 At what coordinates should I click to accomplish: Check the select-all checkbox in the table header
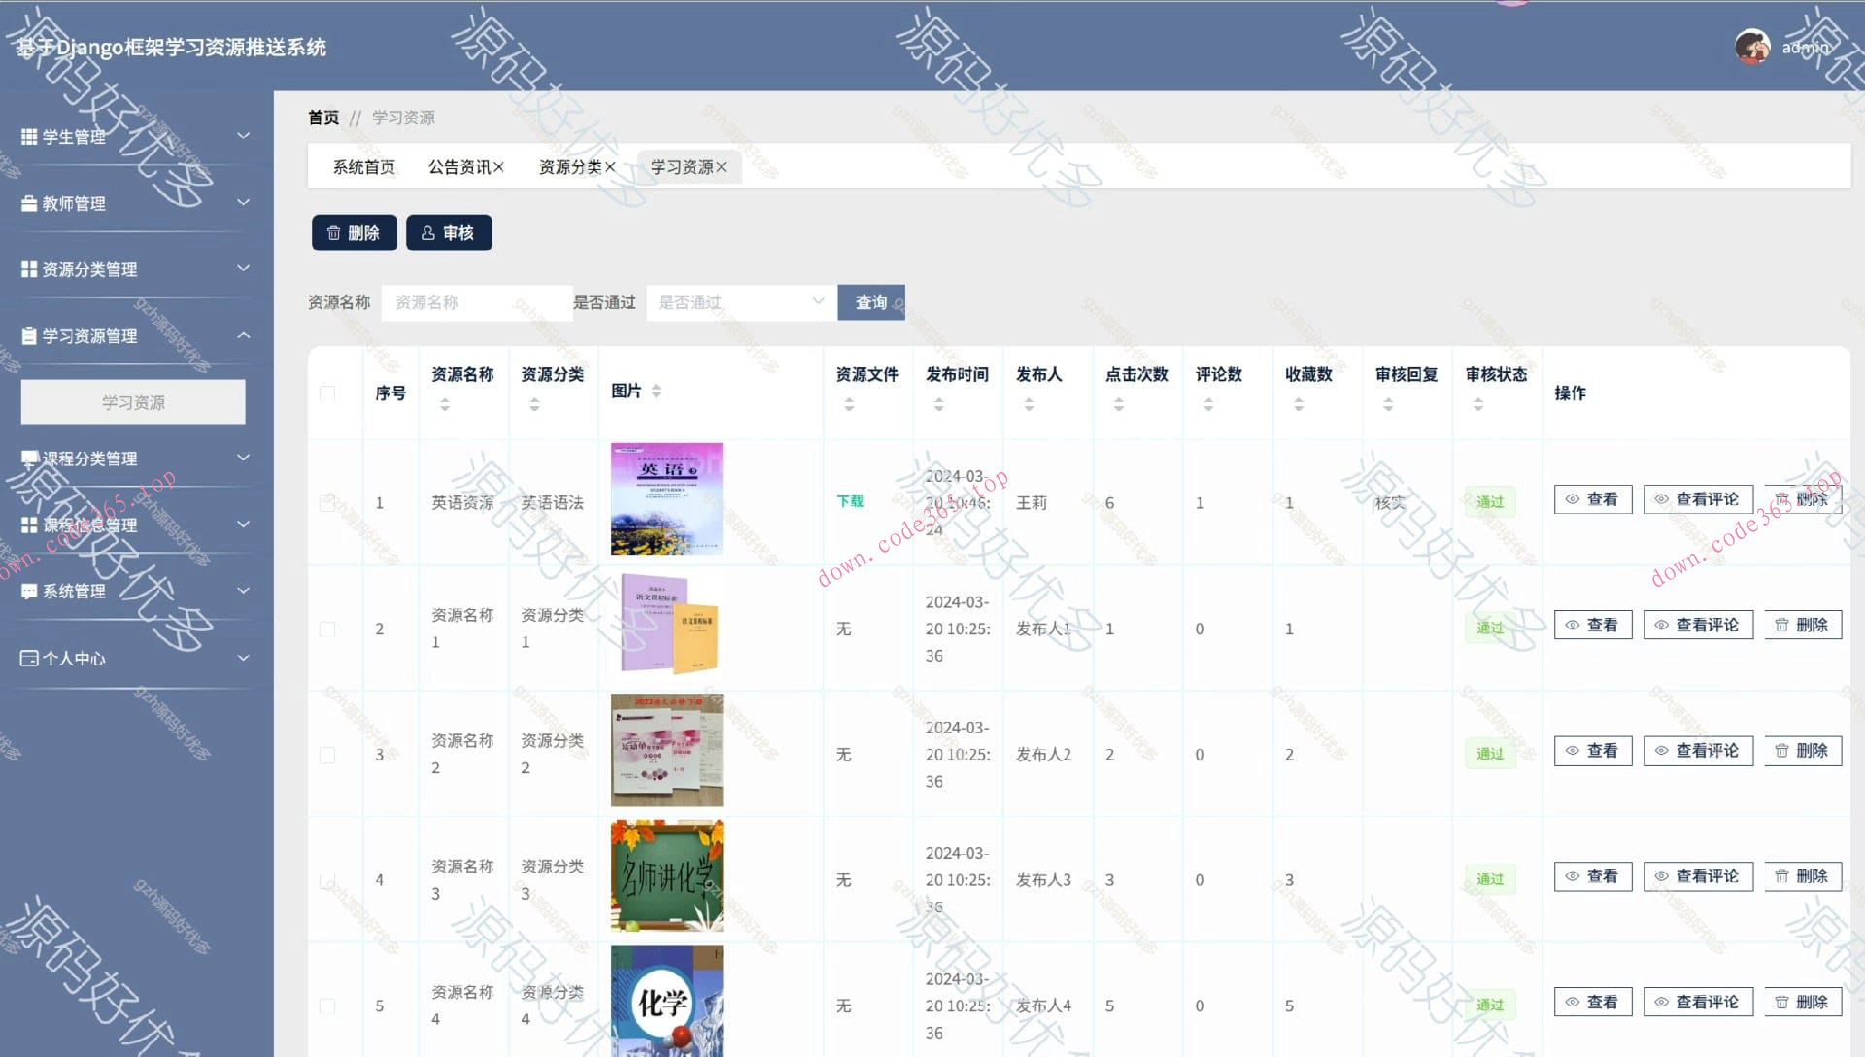327,392
